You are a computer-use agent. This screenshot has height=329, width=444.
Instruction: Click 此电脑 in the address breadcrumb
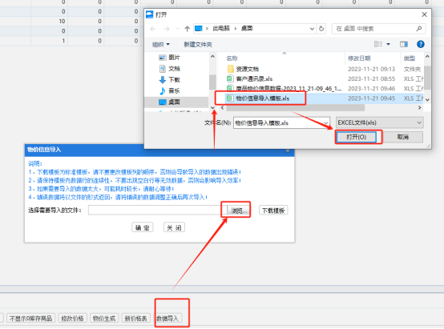click(221, 28)
